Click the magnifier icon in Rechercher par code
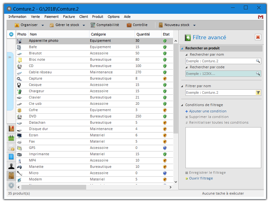270x203 pixels. (258, 74)
